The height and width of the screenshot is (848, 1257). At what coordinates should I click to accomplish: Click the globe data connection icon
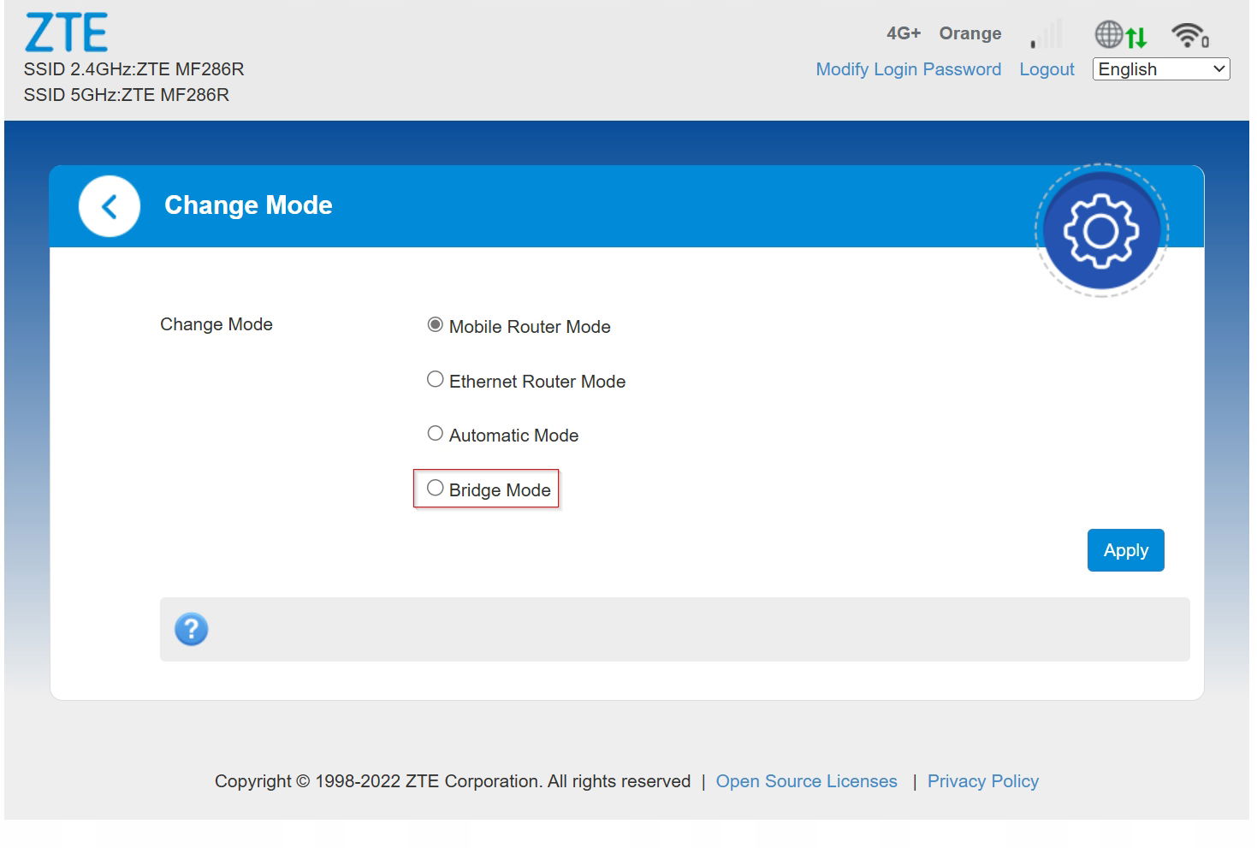pos(1109,34)
